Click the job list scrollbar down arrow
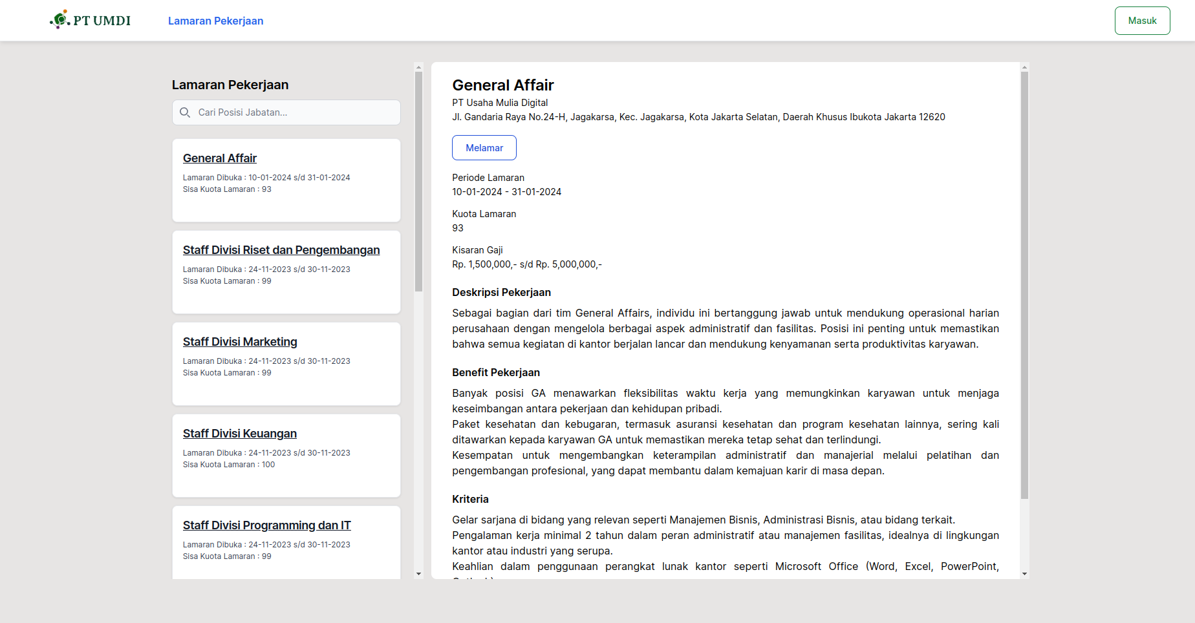 click(418, 574)
